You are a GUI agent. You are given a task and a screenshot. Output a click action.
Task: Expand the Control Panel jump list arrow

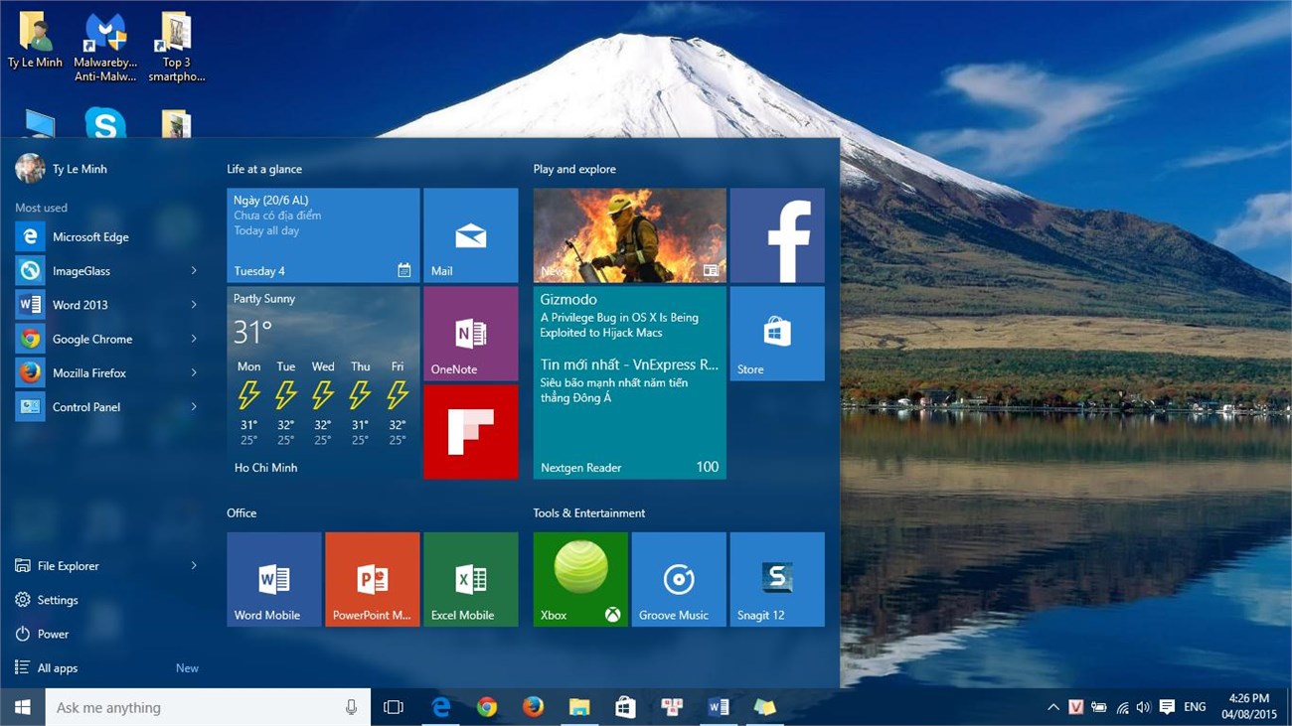(194, 406)
